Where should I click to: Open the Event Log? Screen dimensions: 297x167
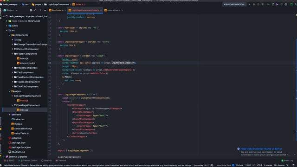point(287,161)
